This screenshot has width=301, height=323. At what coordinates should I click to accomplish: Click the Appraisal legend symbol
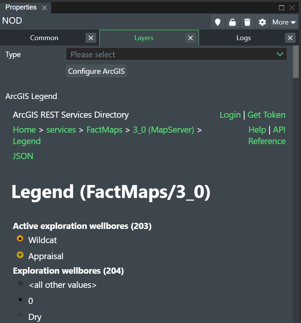20,255
